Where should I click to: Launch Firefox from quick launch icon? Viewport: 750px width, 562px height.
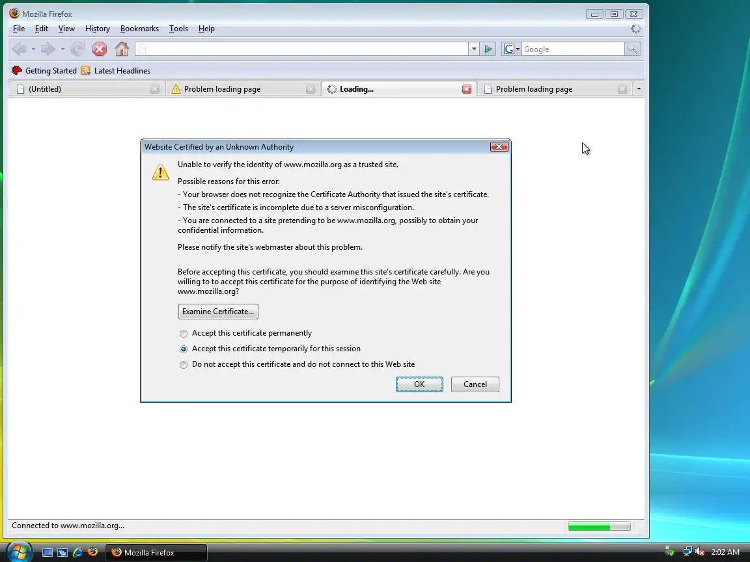[93, 552]
